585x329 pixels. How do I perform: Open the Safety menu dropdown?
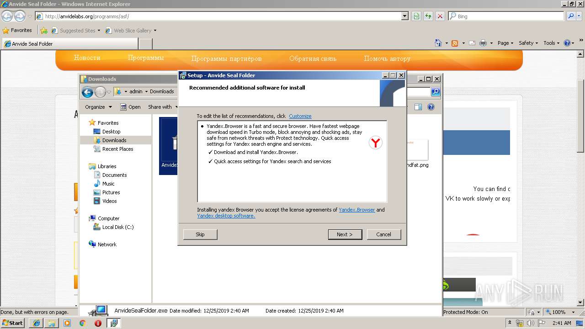(x=528, y=43)
